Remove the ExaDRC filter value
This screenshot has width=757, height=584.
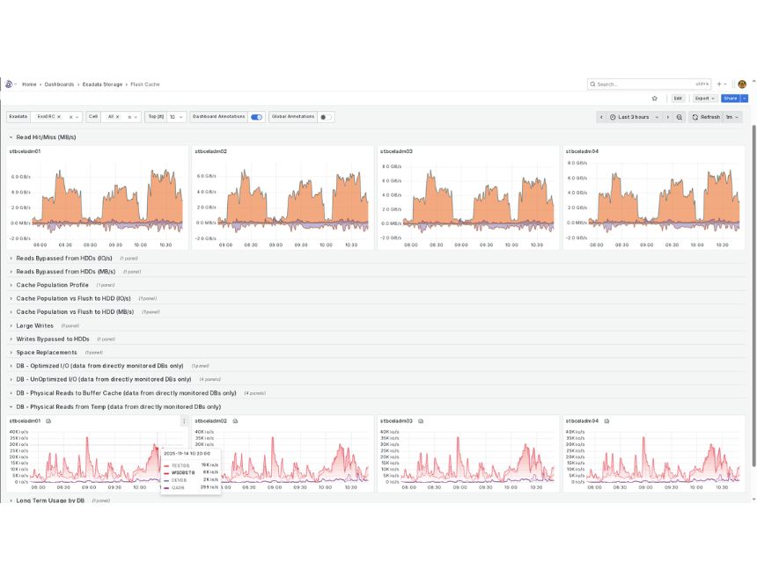click(59, 116)
